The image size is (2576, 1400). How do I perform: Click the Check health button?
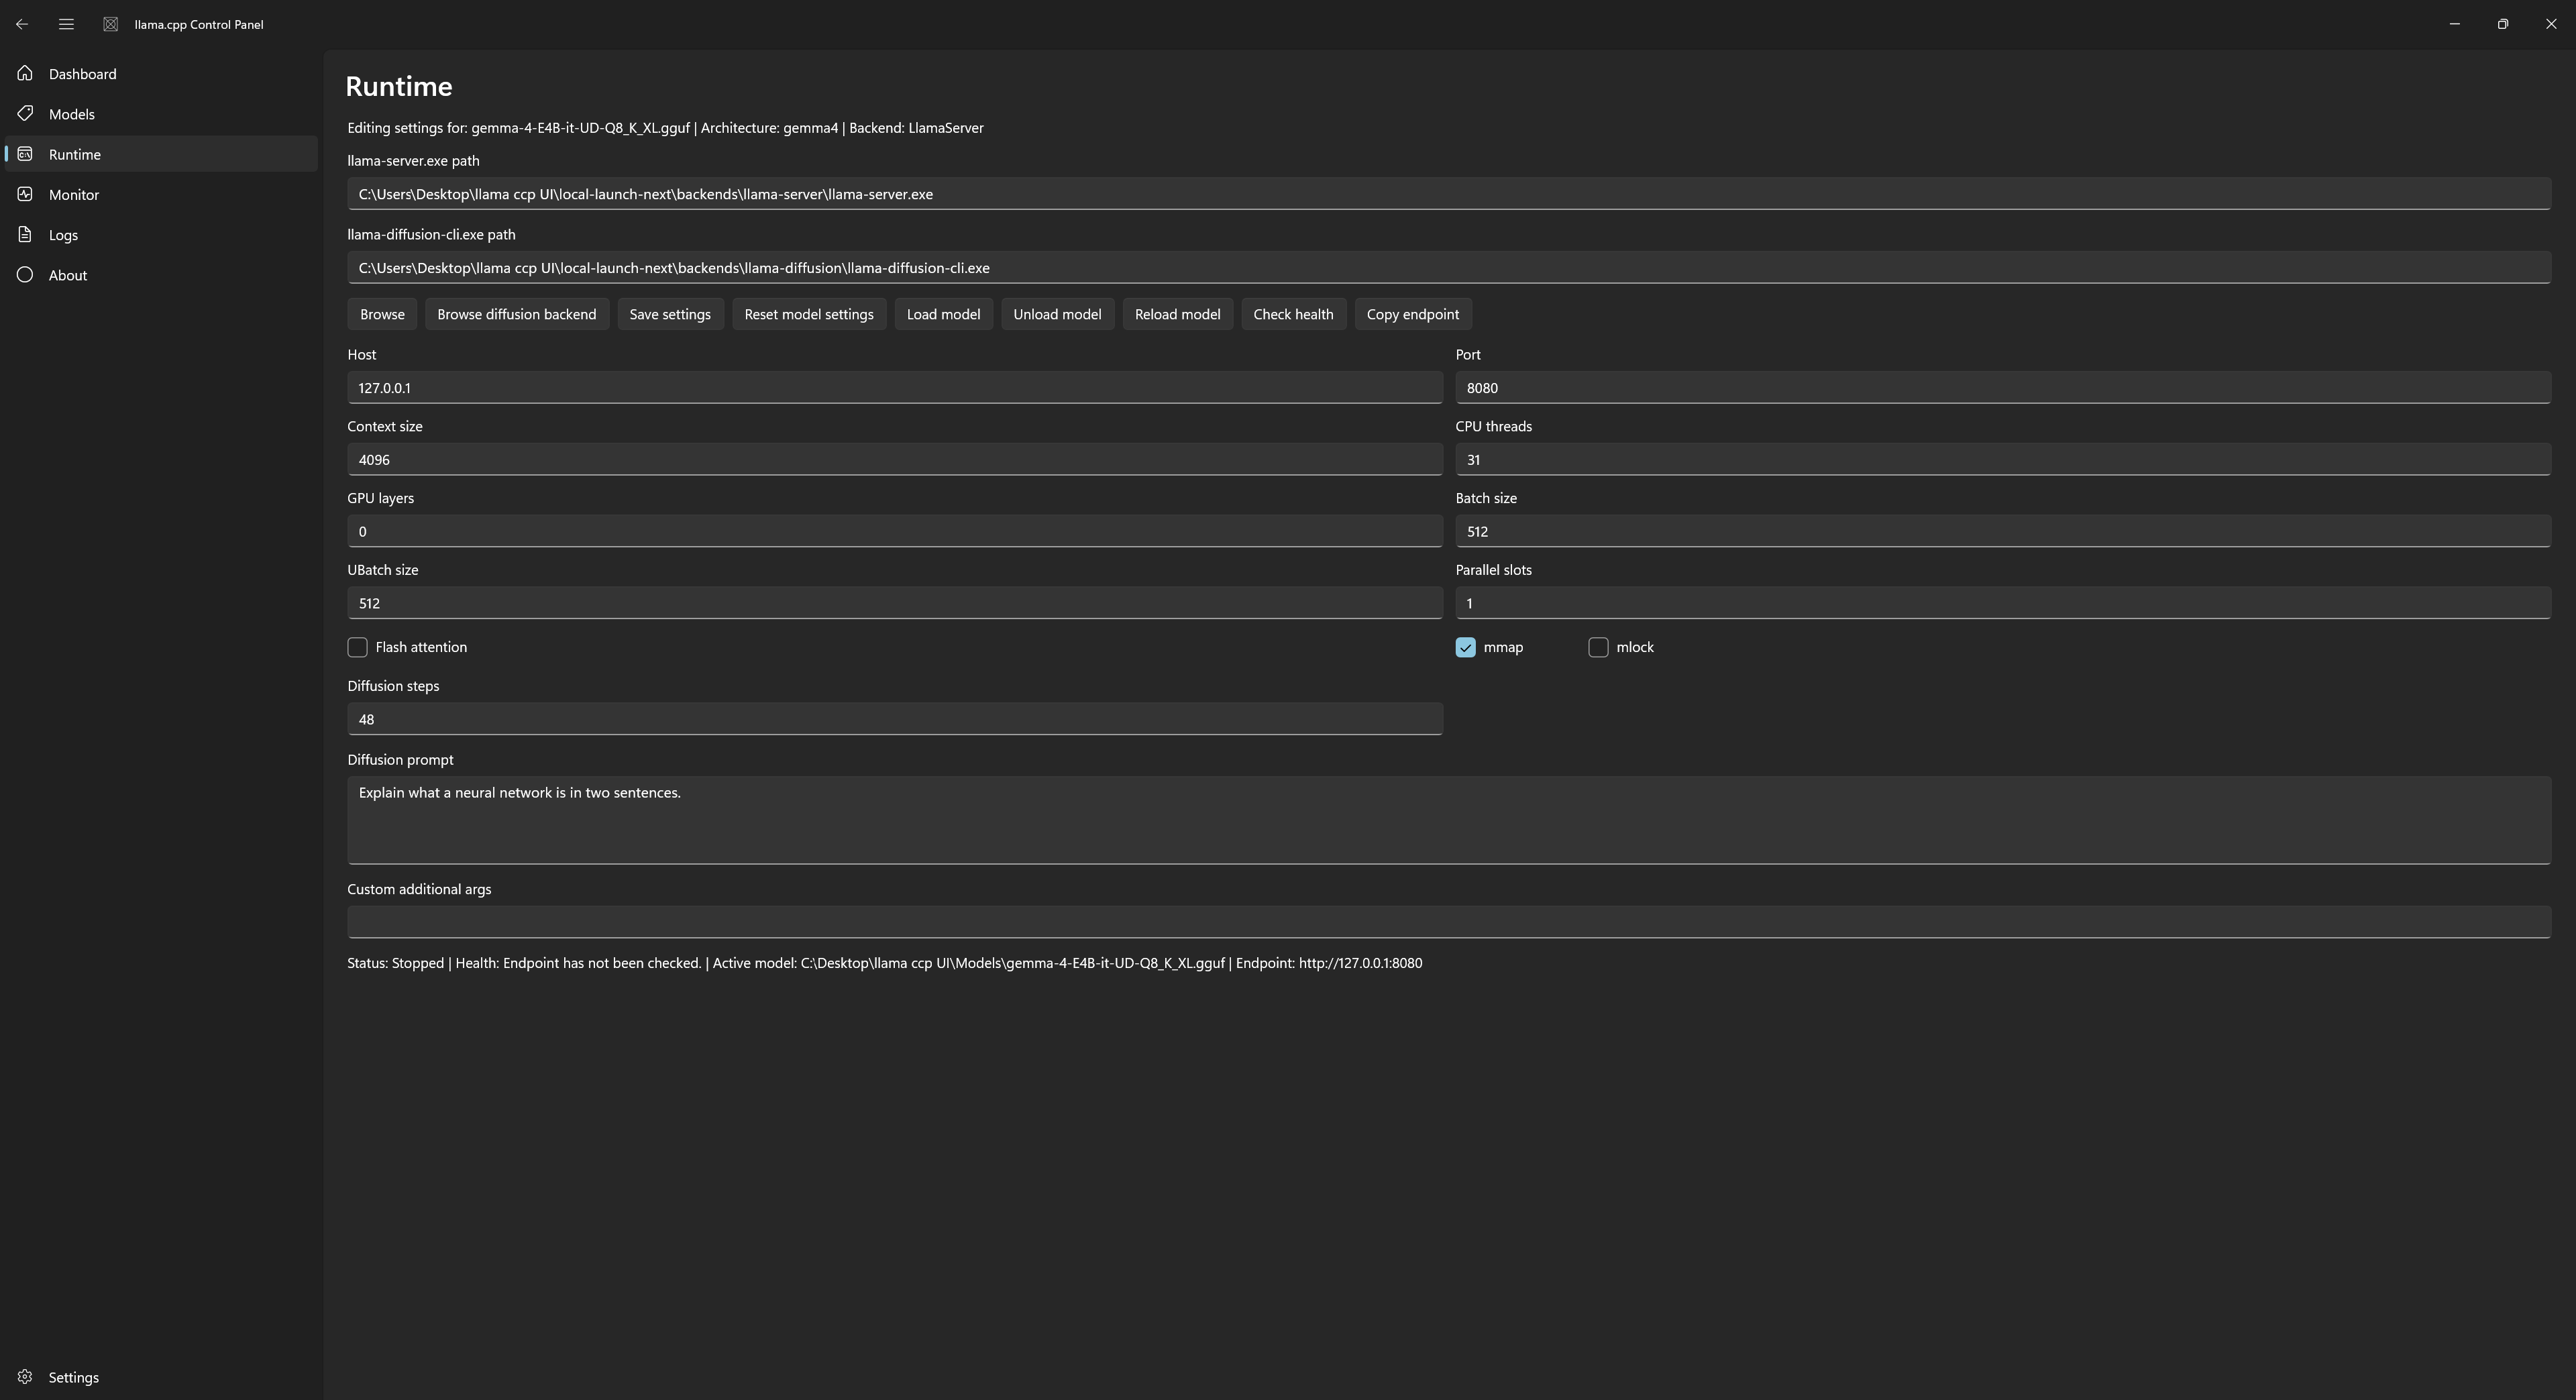tap(1293, 314)
